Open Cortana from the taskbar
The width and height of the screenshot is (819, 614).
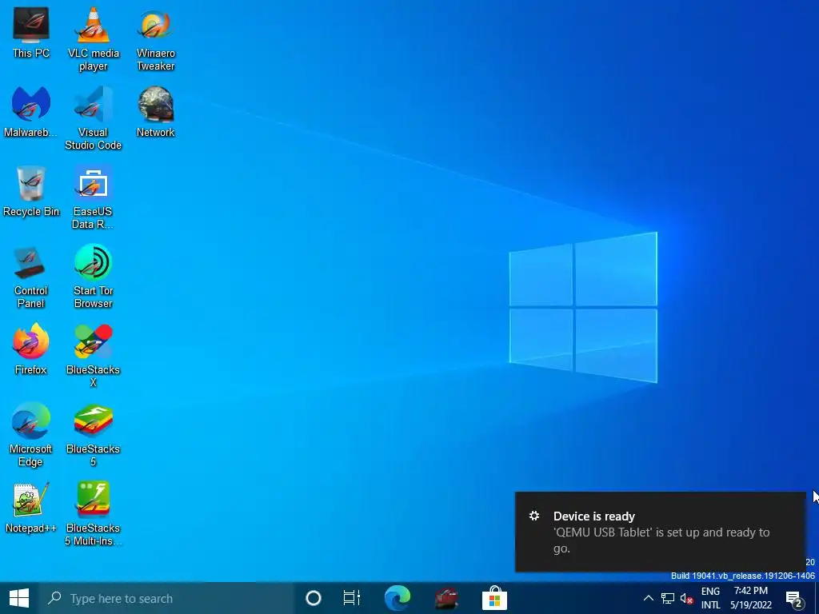[x=314, y=598]
